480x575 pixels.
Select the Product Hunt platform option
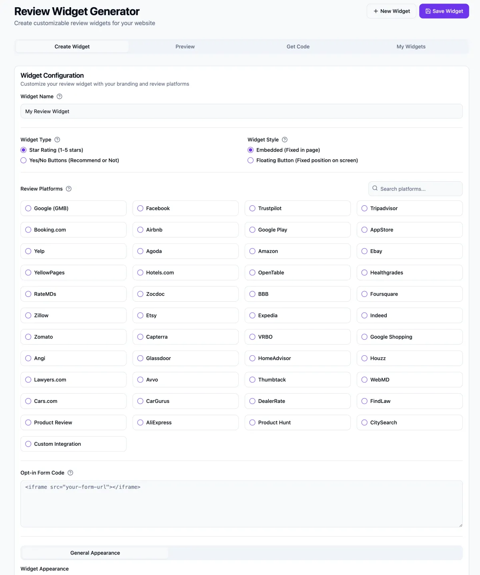click(298, 423)
